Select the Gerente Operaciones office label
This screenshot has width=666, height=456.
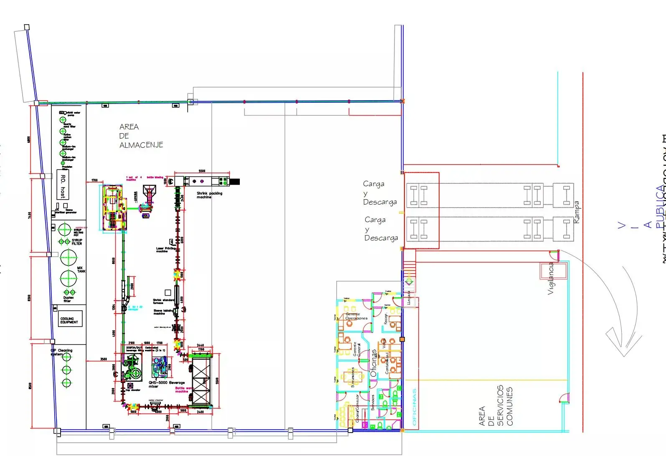point(356,316)
